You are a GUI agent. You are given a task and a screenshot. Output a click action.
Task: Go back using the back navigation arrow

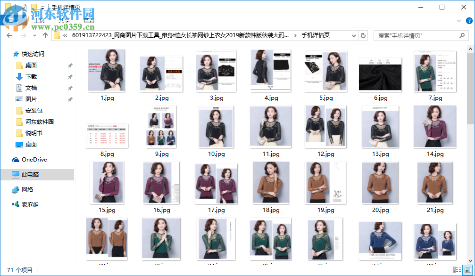(9, 36)
